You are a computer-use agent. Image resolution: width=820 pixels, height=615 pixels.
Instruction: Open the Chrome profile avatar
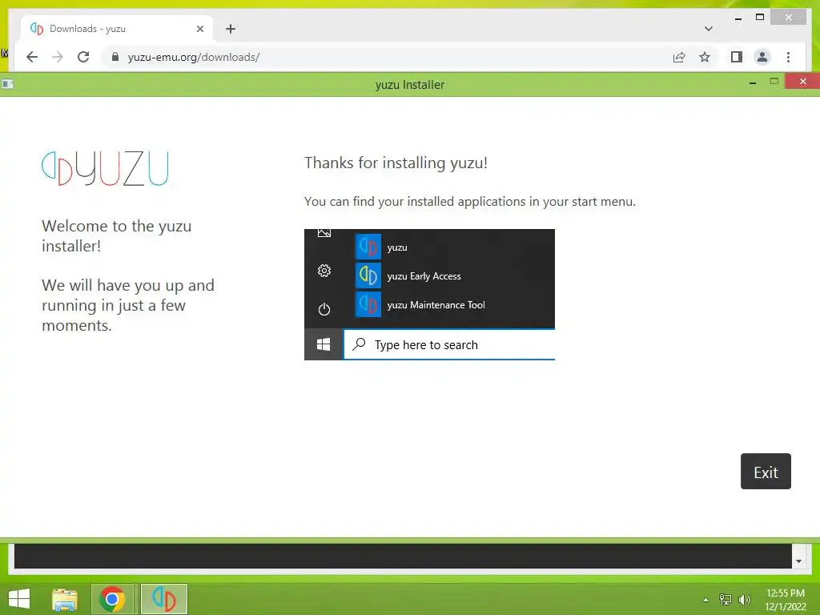click(762, 57)
